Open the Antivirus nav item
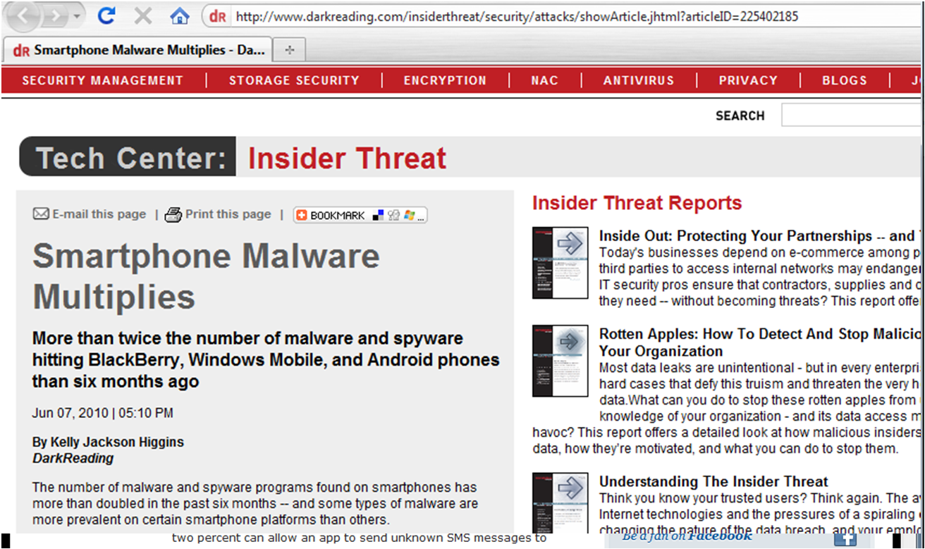This screenshot has width=925, height=549. (639, 80)
